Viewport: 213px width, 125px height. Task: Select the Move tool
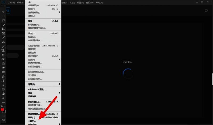[3, 12]
